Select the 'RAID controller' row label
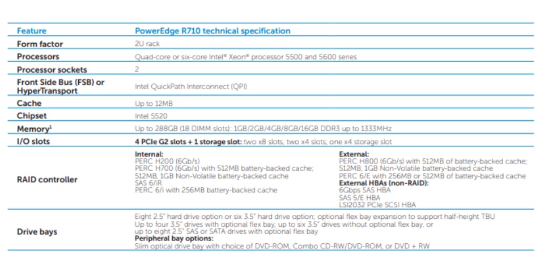The height and width of the screenshot is (254, 544). pyautogui.click(x=47, y=180)
